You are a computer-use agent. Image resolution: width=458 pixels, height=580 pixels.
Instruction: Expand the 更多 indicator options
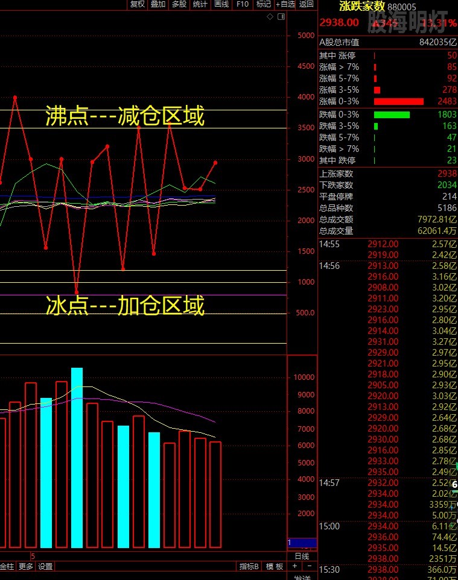click(x=26, y=567)
